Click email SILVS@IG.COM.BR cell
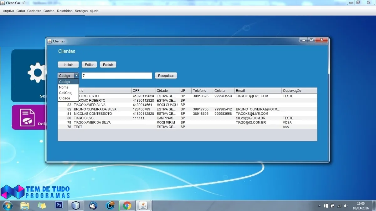 click(258, 118)
